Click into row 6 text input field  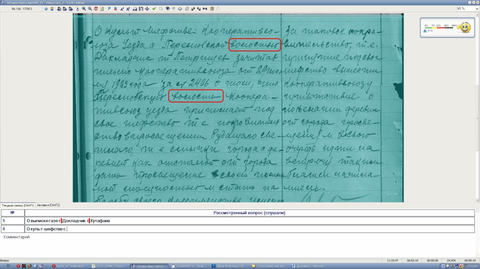coord(249,229)
